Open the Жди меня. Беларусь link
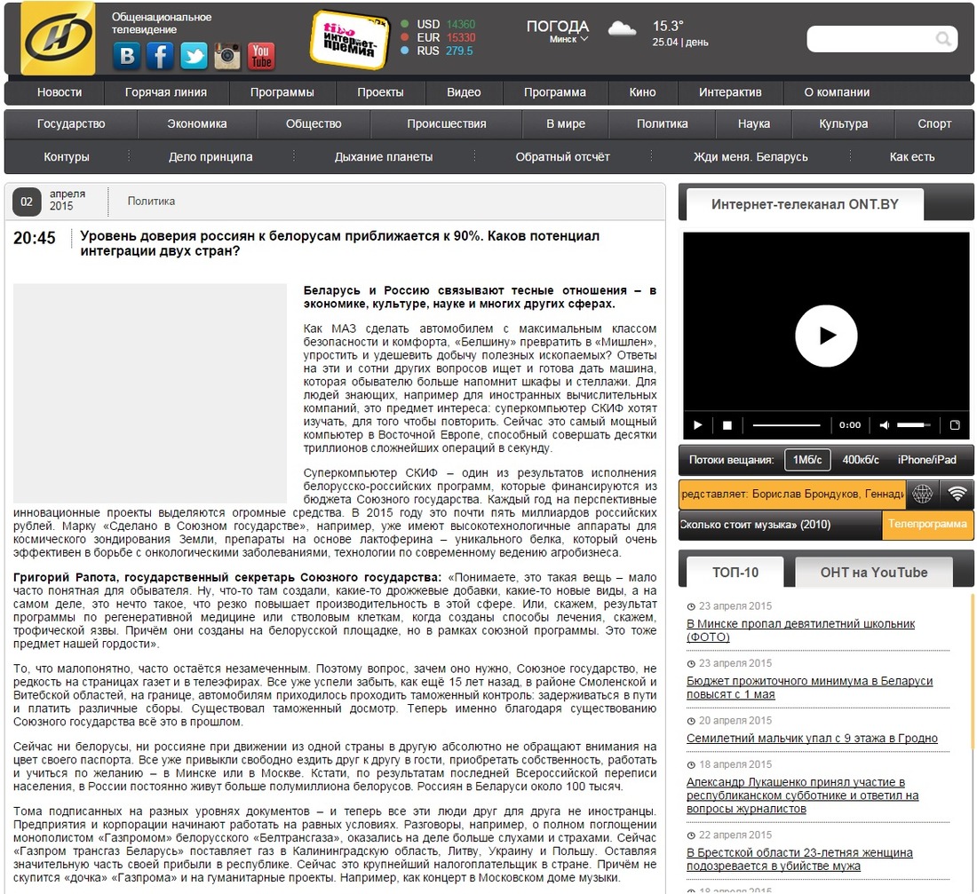977x894 pixels. (751, 157)
